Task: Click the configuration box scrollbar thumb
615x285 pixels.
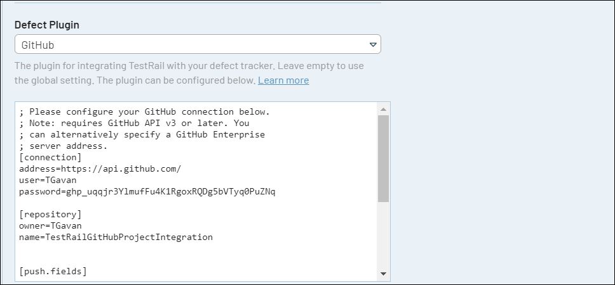Action: (383, 158)
